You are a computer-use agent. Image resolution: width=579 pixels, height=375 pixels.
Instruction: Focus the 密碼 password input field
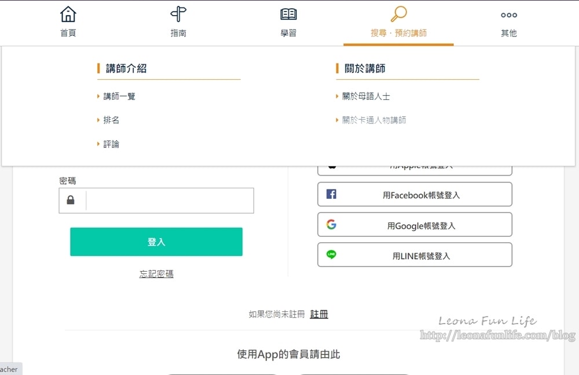click(x=169, y=201)
